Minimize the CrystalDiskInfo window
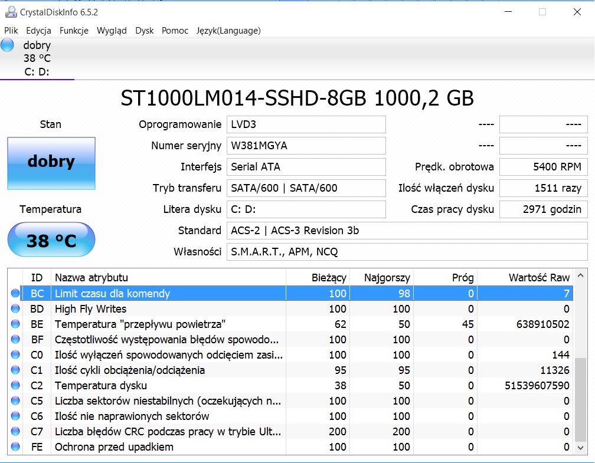 508,12
